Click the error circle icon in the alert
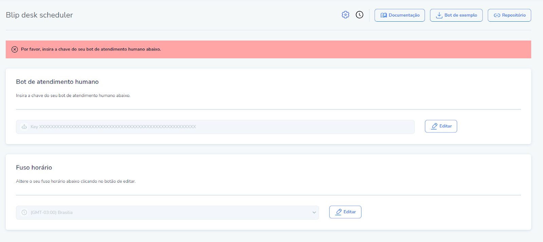This screenshot has width=543, height=242. click(x=15, y=49)
